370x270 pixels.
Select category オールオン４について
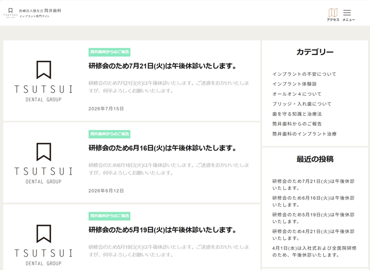(x=297, y=94)
